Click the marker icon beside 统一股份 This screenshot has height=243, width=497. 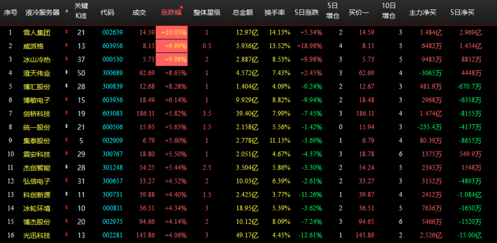click(x=67, y=127)
